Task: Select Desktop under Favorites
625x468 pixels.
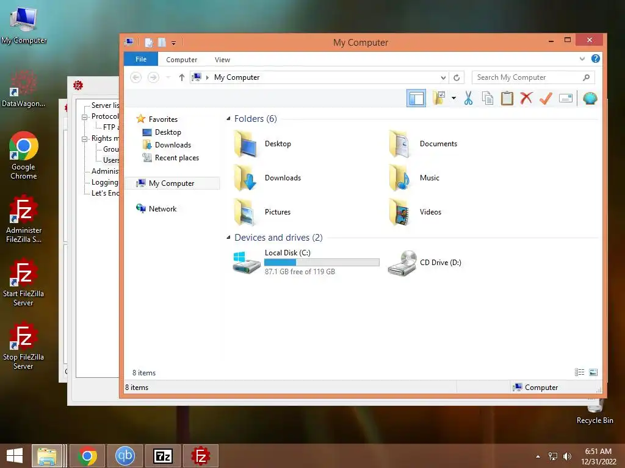Action: 161,132
